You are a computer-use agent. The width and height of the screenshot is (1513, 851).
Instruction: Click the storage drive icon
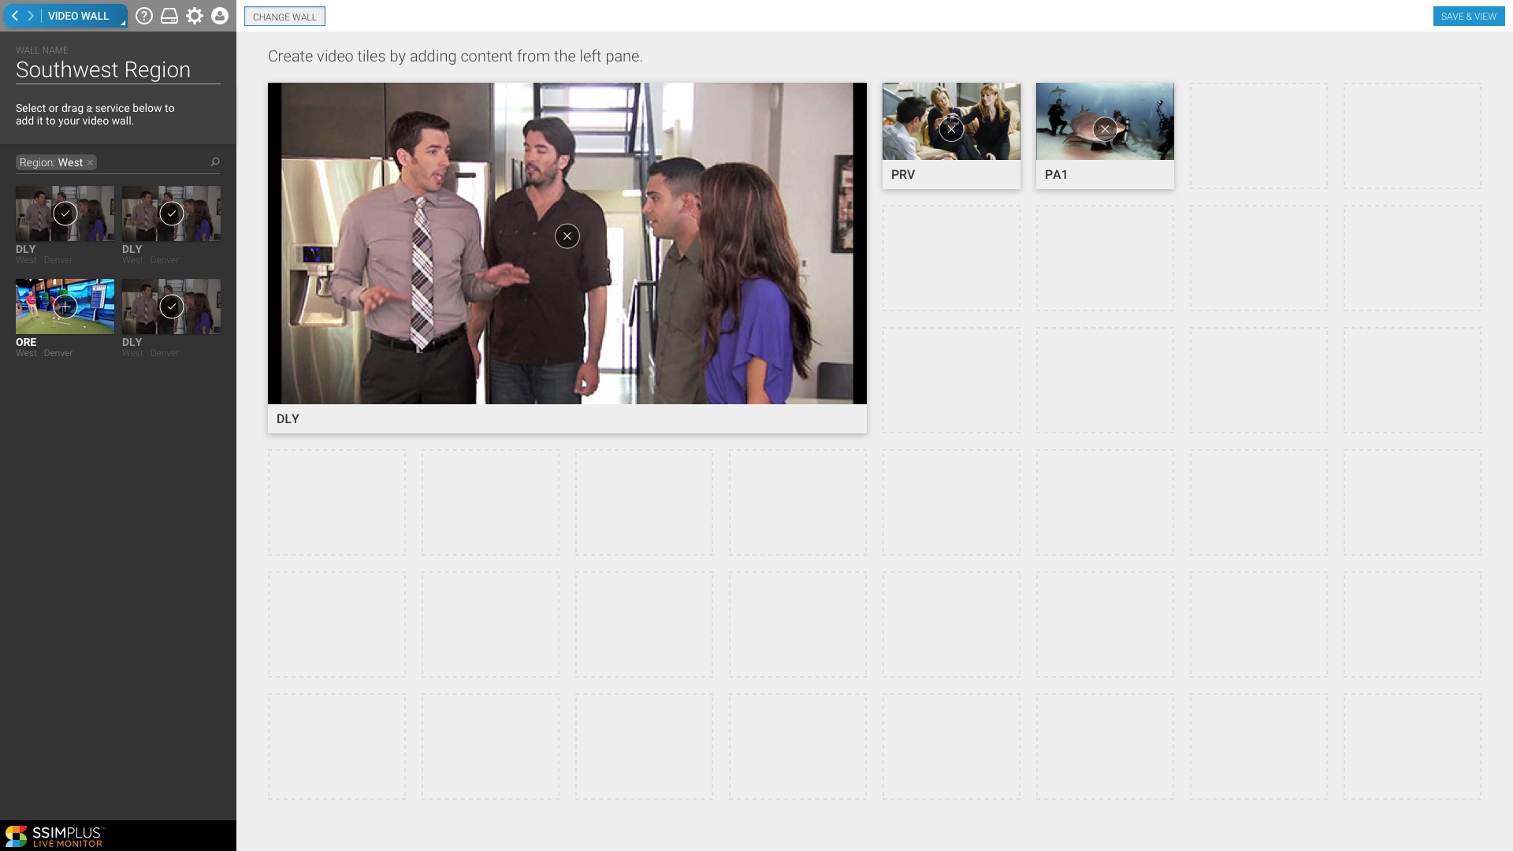169,16
